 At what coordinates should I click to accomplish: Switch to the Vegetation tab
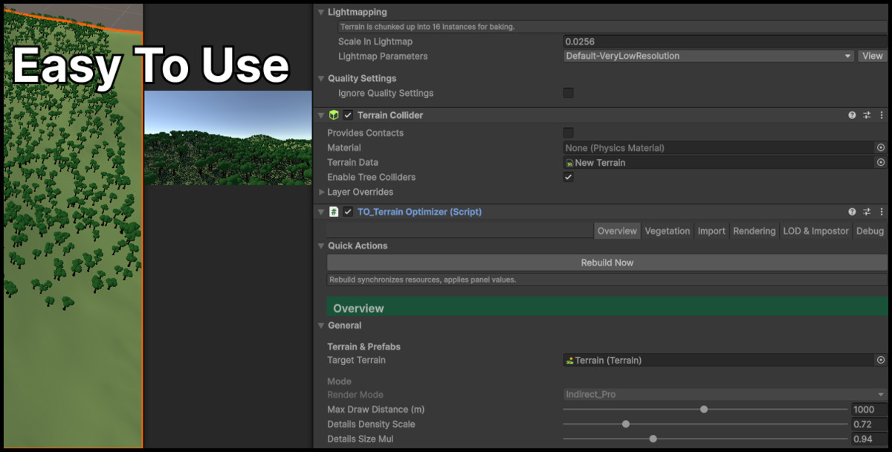pyautogui.click(x=667, y=231)
